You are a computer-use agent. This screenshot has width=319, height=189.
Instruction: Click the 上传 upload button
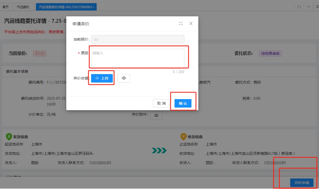[x=102, y=78]
